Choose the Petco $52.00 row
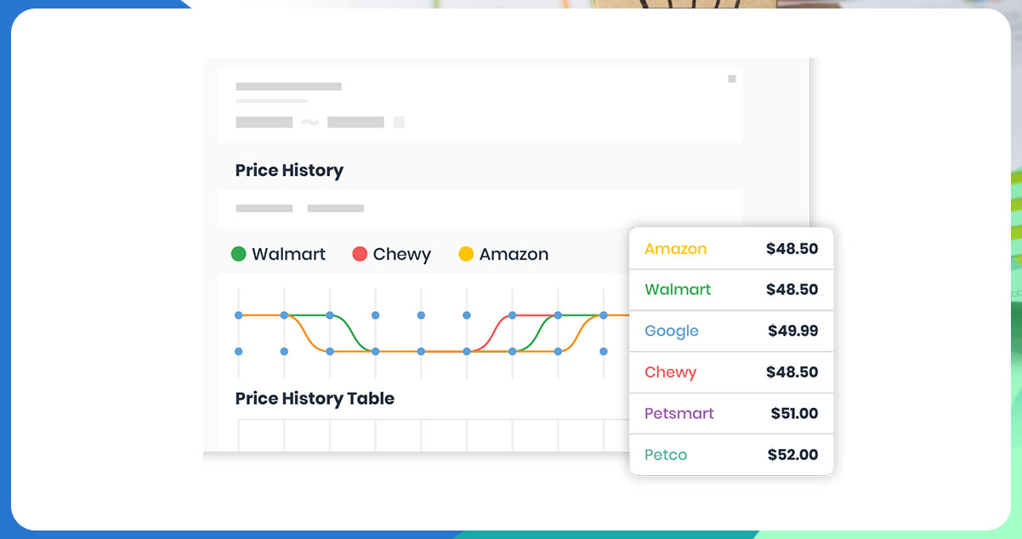This screenshot has width=1022, height=539. tap(731, 455)
